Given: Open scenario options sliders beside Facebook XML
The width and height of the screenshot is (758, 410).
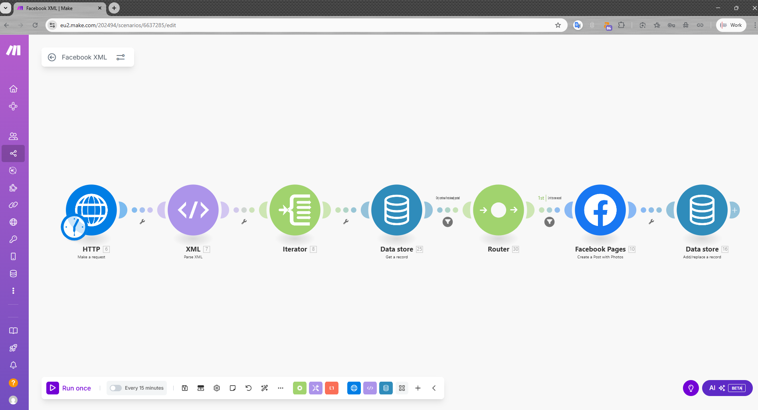Looking at the screenshot, I should pos(121,57).
